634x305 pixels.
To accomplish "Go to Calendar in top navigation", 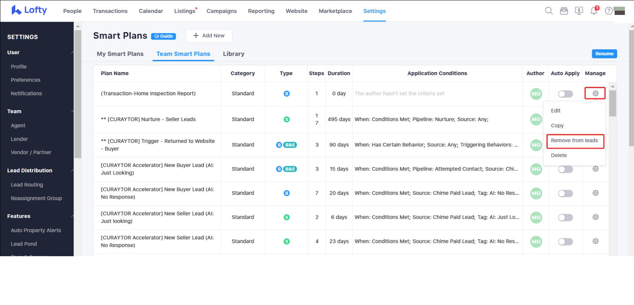I will (151, 11).
